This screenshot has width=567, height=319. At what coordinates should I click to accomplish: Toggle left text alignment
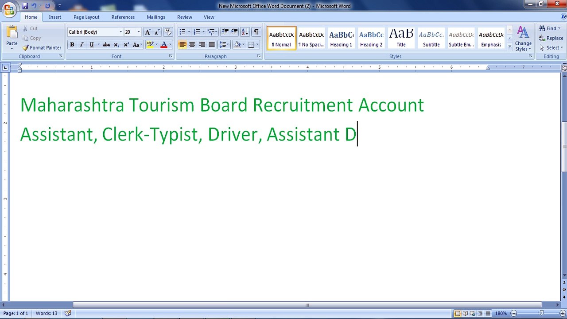[183, 45]
